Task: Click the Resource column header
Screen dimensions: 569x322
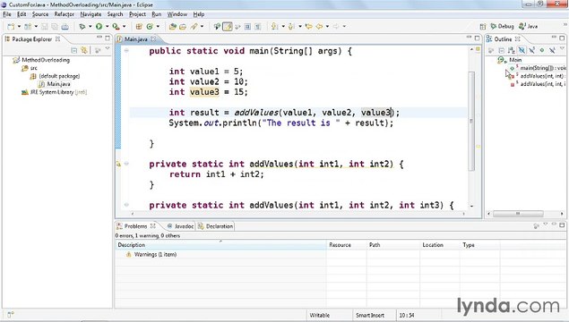Action: coord(346,245)
